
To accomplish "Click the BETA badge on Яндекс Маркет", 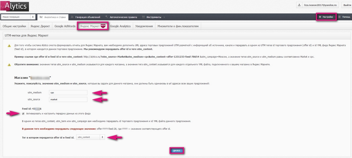I will point(103,26).
